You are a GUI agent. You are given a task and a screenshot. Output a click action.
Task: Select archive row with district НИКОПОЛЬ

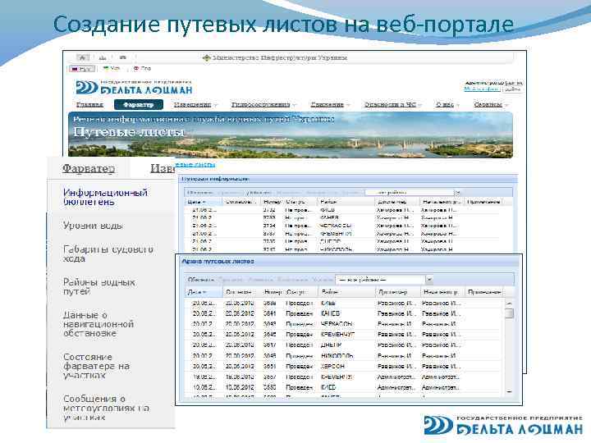(x=345, y=355)
